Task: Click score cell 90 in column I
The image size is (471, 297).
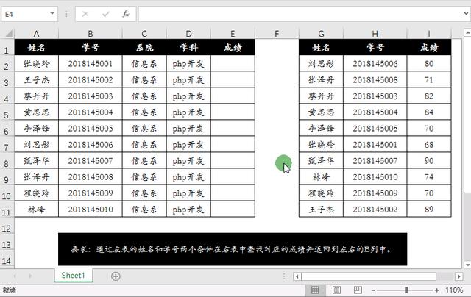Action: coord(428,161)
